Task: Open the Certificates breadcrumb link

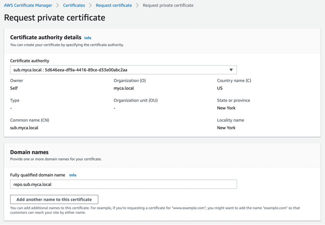Action: click(74, 5)
